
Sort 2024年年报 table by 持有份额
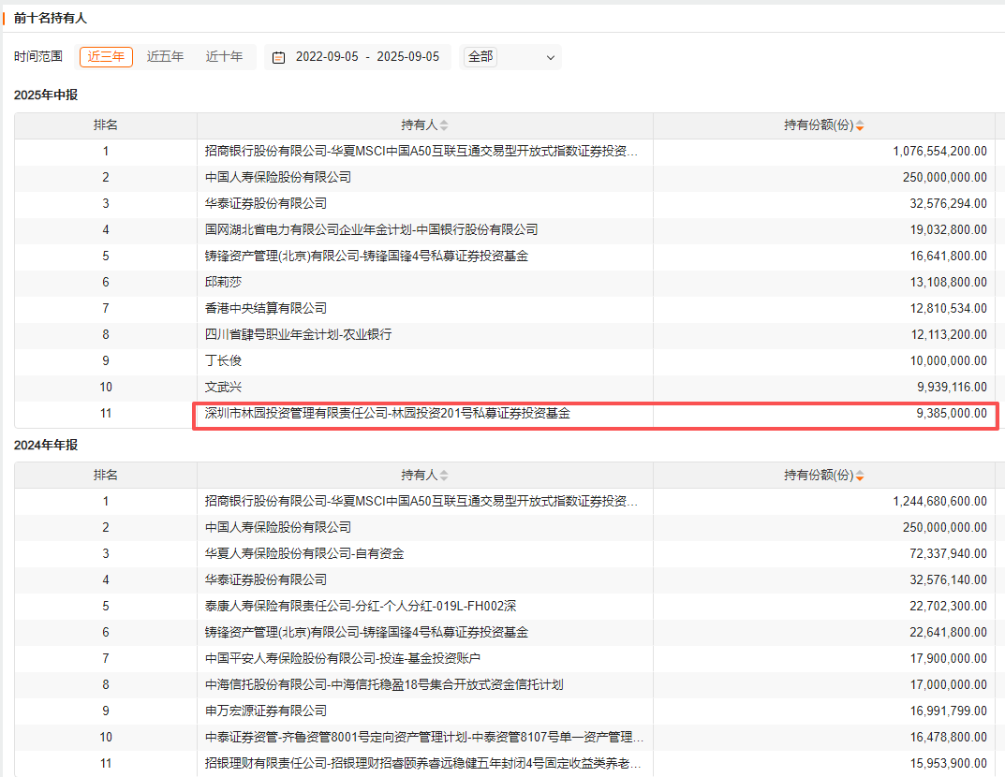859,476
